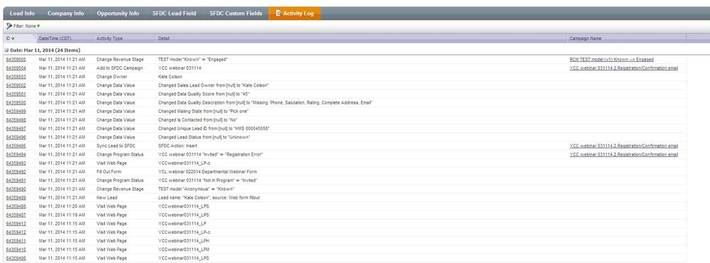Screen dimensions: 710x263
Task: Open activity ID 64359500
Action: pos(16,103)
